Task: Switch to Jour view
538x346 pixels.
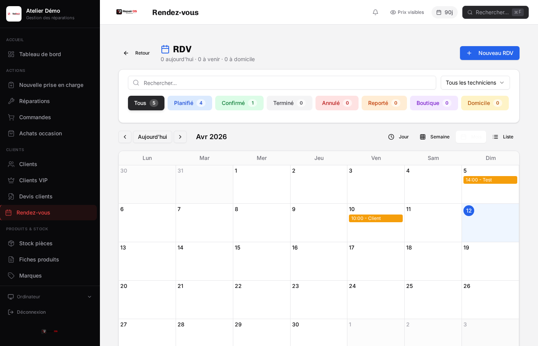Action: 399,137
